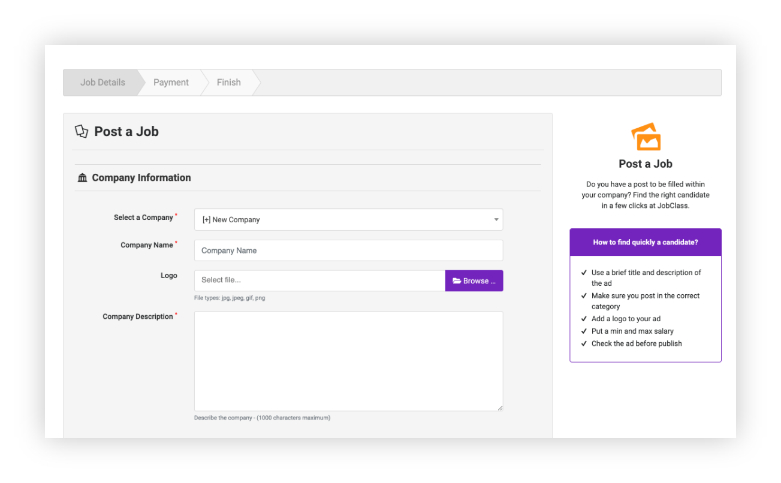Viewport: 781px width, 483px height.
Task: Click the papers icon beside Post a Job heading
Action: (81, 131)
